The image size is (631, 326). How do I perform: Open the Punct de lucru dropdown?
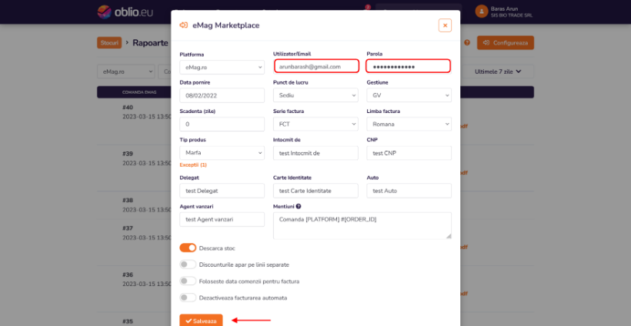tap(315, 95)
